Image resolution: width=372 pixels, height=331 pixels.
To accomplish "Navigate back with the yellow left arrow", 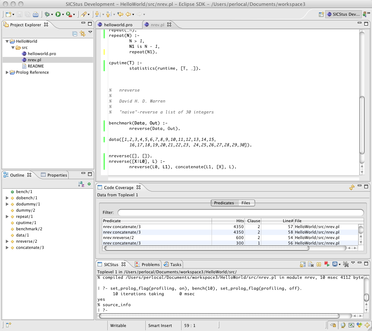I will [x=128, y=15].
